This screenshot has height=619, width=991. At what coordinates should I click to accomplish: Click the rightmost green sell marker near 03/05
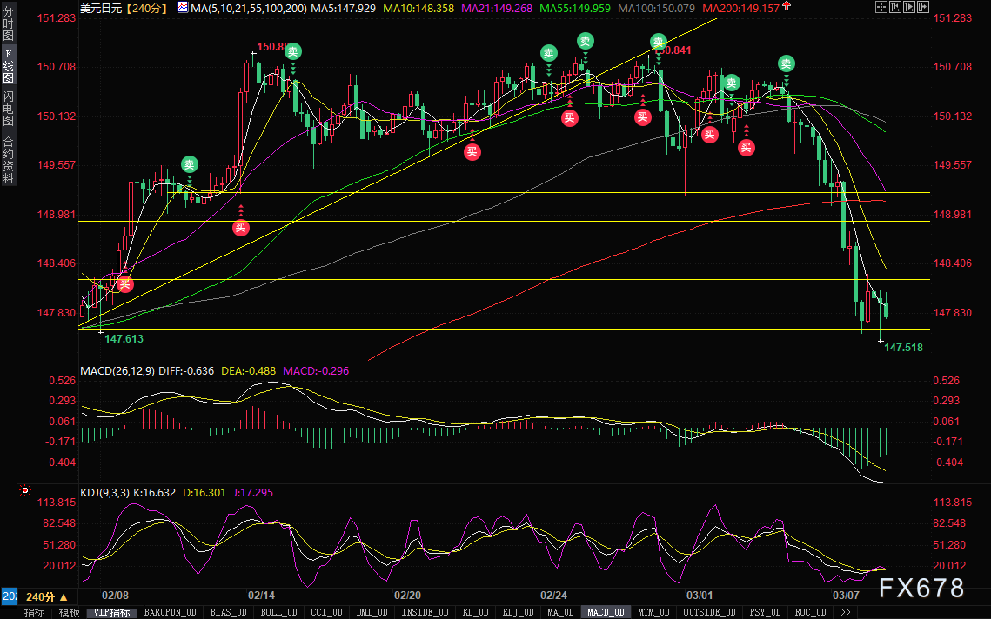coord(787,63)
